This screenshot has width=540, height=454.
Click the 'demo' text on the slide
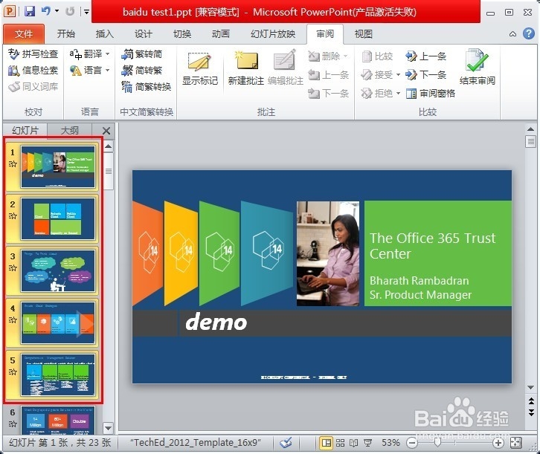(216, 322)
